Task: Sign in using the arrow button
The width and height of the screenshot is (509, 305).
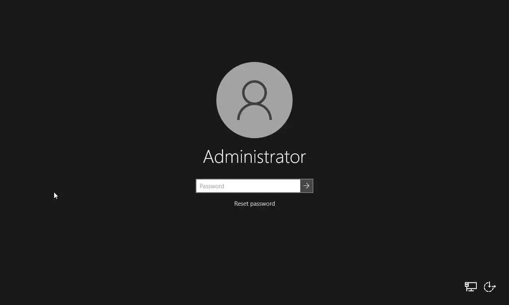Action: tap(306, 186)
